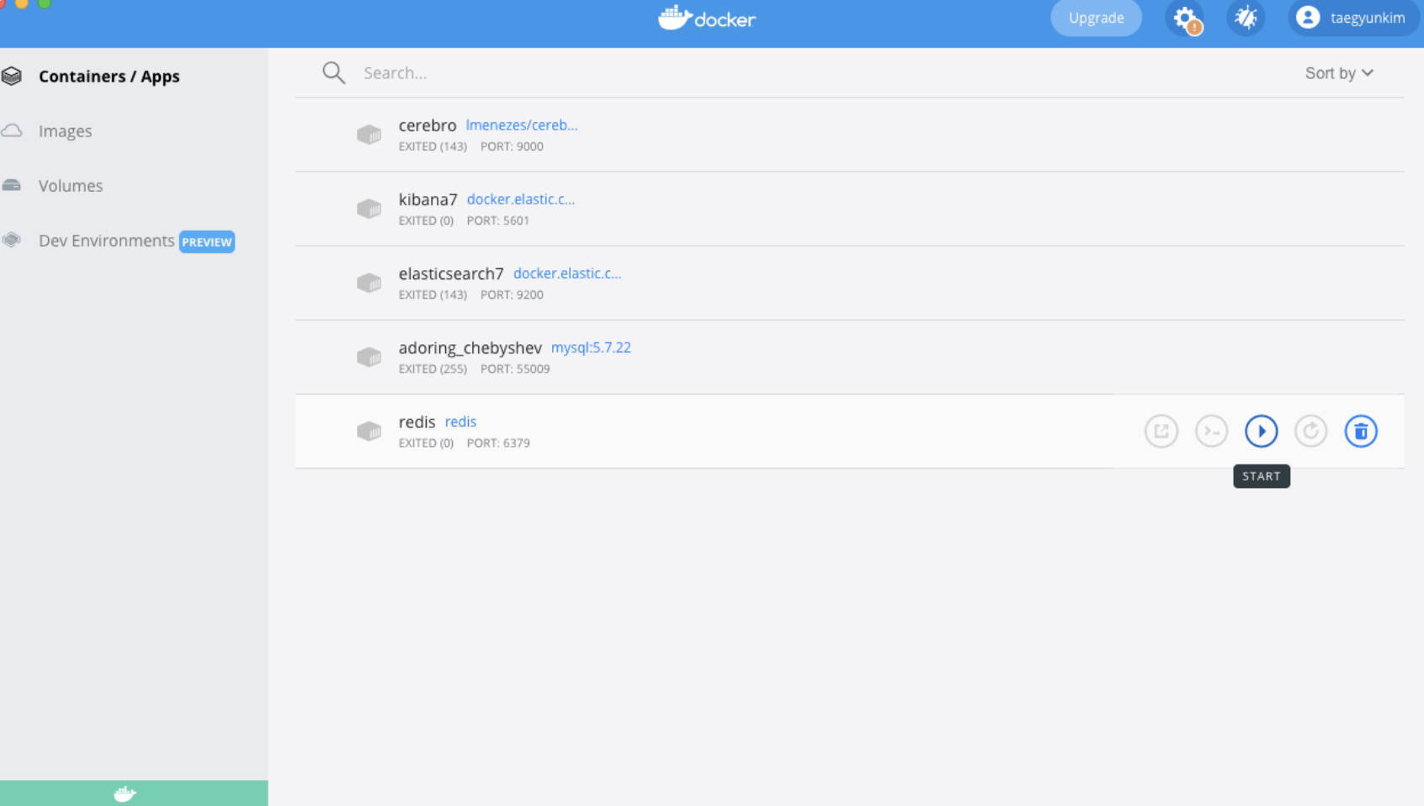Click the Docker whale status icon

pos(125,793)
